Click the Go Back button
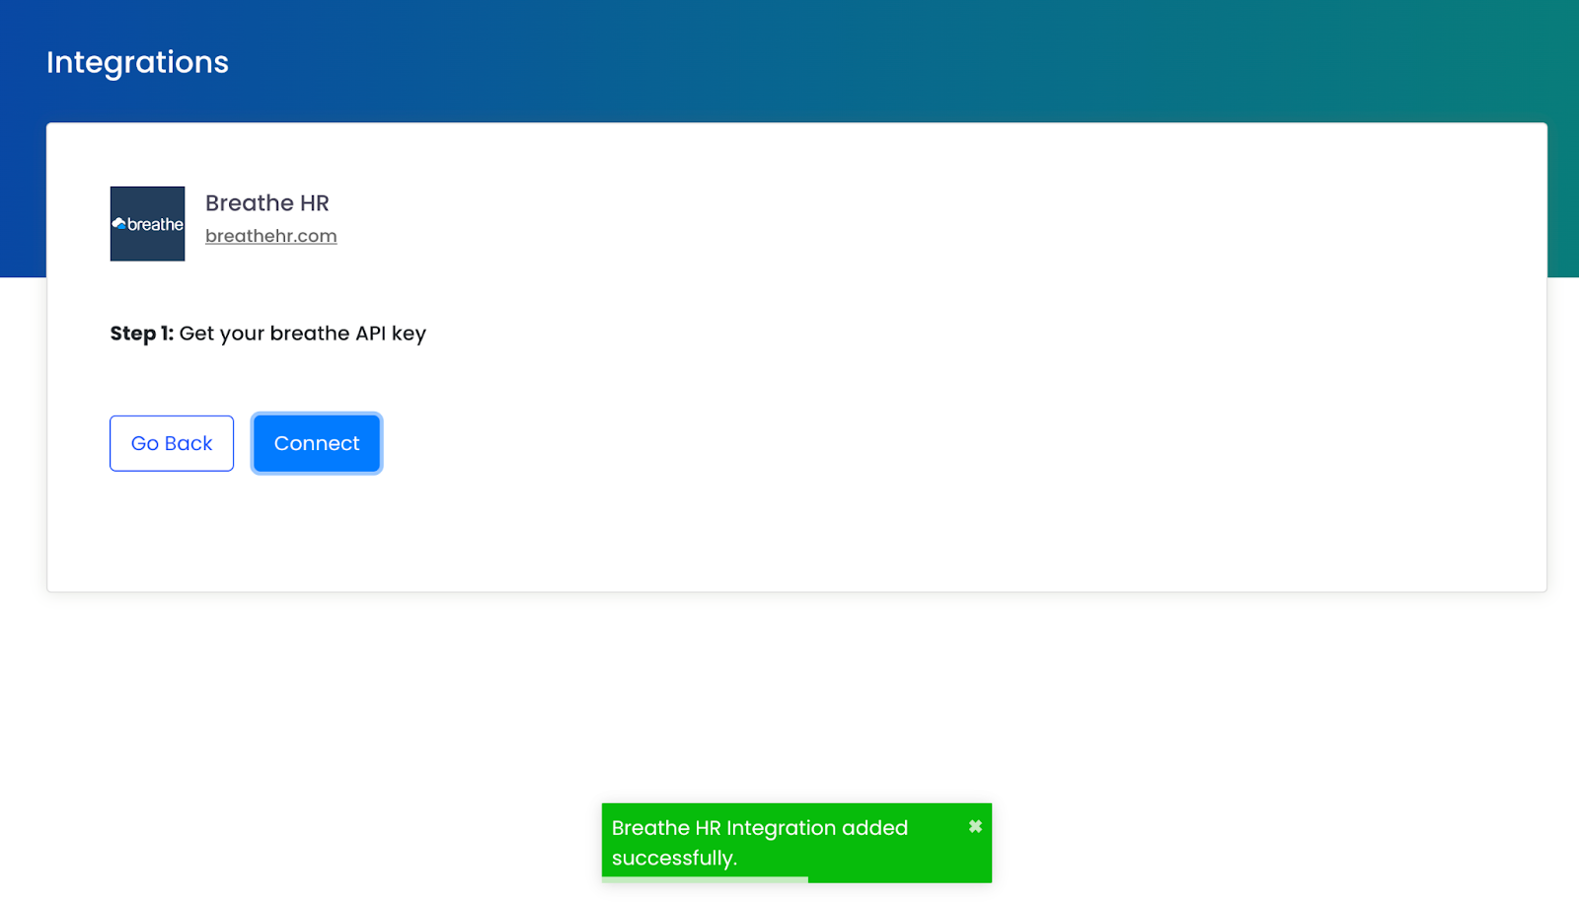Viewport: 1579px width, 904px height. (x=172, y=443)
